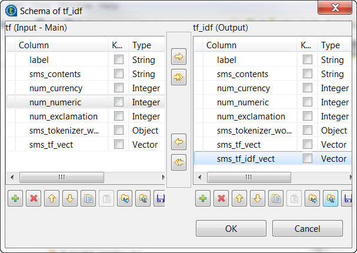357x253 pixels.
Task: Click the red remove column button in output panel
Action: point(221,199)
